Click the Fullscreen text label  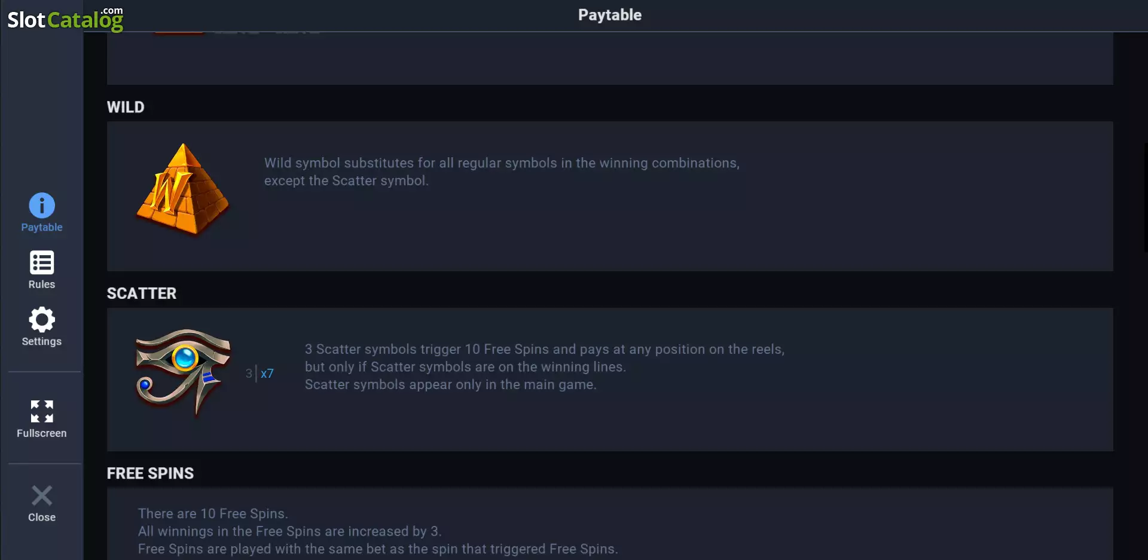pyautogui.click(x=42, y=433)
